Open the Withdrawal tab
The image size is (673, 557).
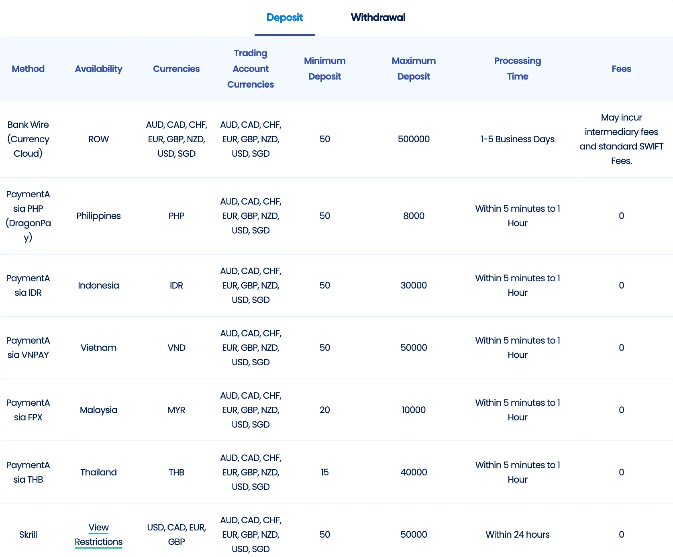click(x=378, y=17)
